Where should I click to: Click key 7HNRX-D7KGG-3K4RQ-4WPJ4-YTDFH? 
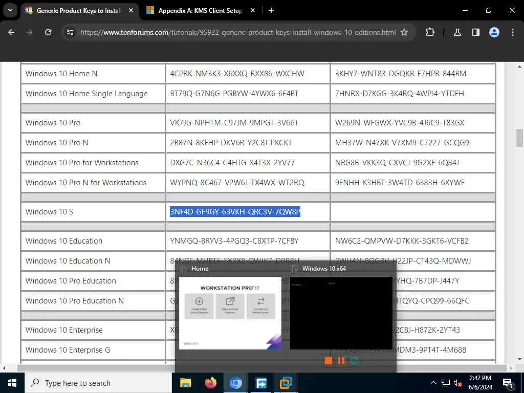(399, 94)
